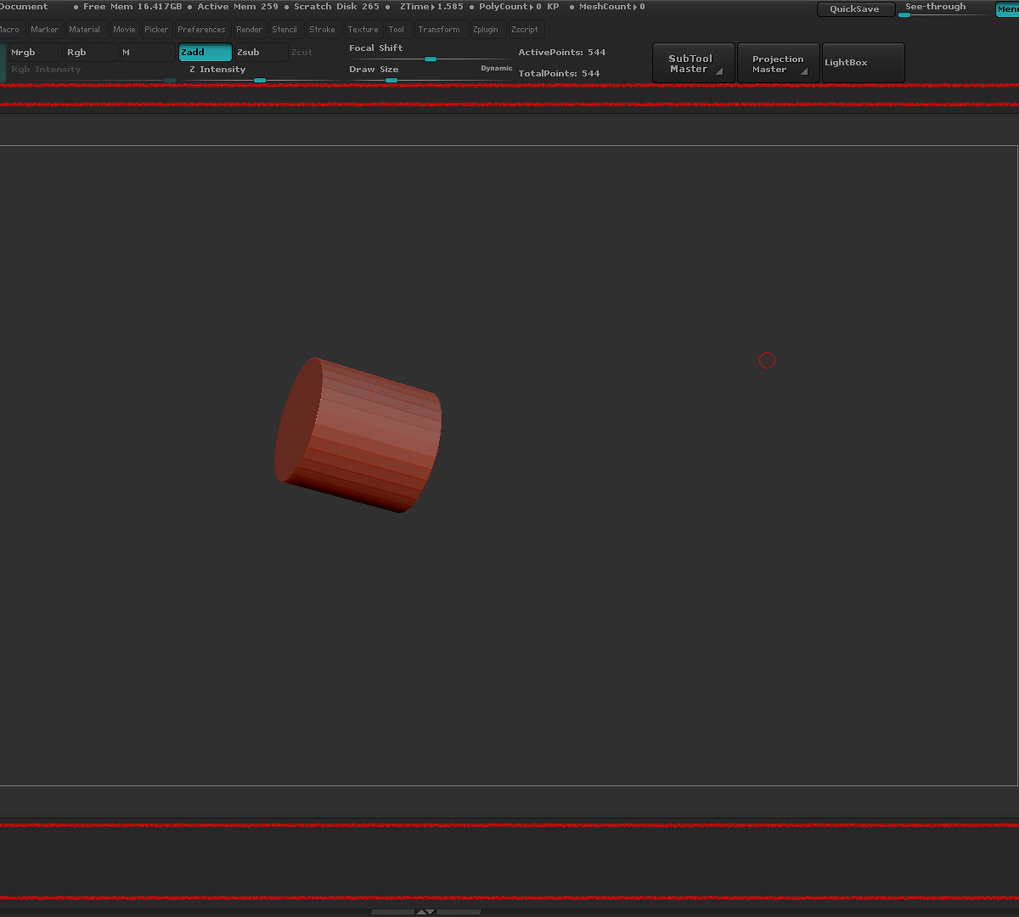This screenshot has width=1019, height=917.
Task: Click the Draw Size slider
Action: tap(391, 80)
